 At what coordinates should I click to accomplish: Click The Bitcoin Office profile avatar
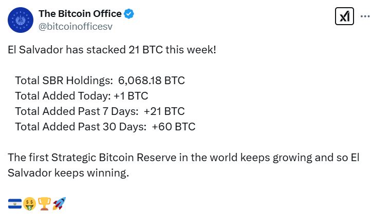pos(20,21)
